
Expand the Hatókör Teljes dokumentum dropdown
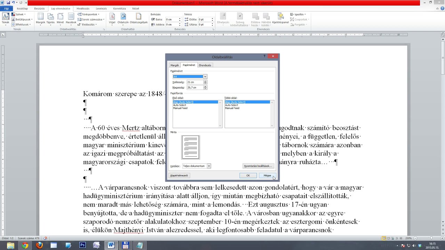pyautogui.click(x=209, y=166)
